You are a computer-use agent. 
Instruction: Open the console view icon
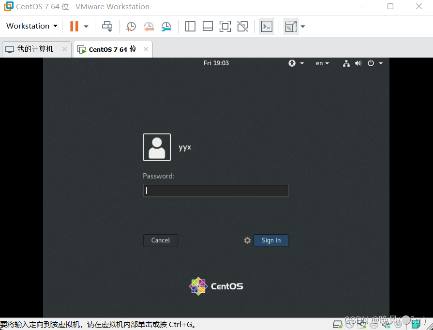pos(267,27)
